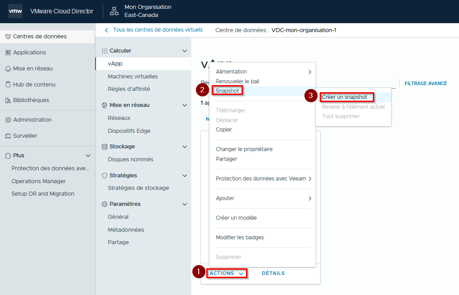The height and width of the screenshot is (295, 459).
Task: Click the Administration gear icon
Action: 8,120
